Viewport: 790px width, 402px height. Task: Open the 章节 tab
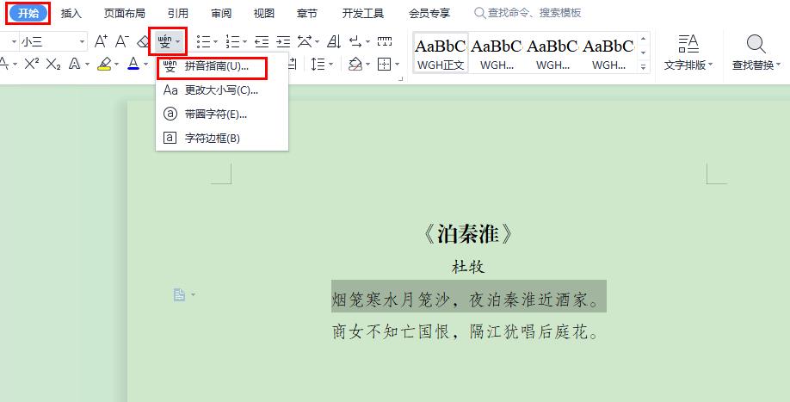(x=307, y=14)
